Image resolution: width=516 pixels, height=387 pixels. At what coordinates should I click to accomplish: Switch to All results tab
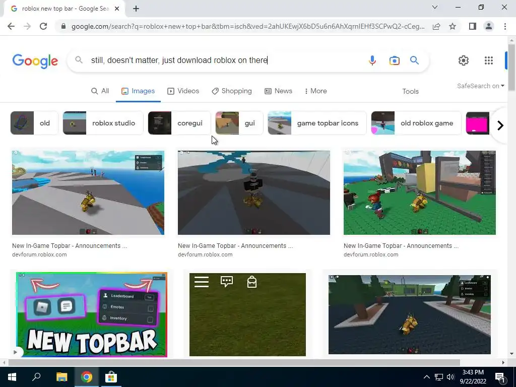point(100,91)
